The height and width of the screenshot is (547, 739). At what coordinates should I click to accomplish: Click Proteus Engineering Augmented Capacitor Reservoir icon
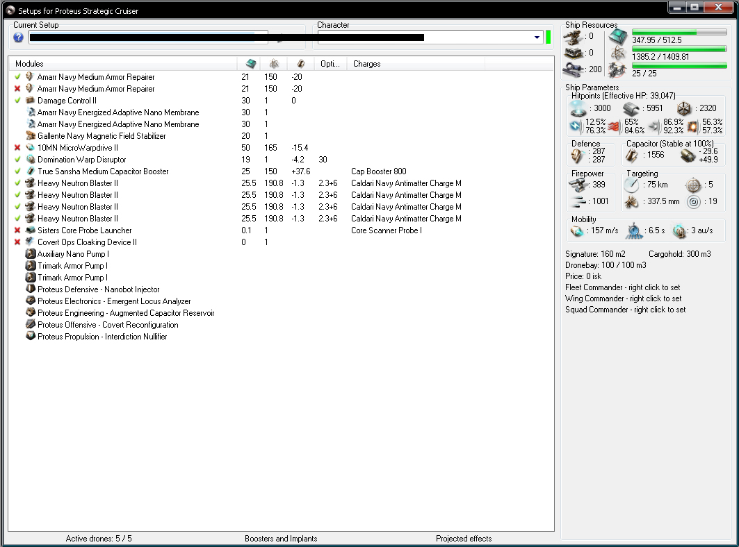[30, 312]
